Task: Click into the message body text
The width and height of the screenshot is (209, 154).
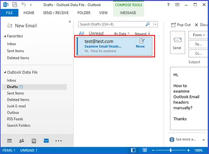Action: 189,98
